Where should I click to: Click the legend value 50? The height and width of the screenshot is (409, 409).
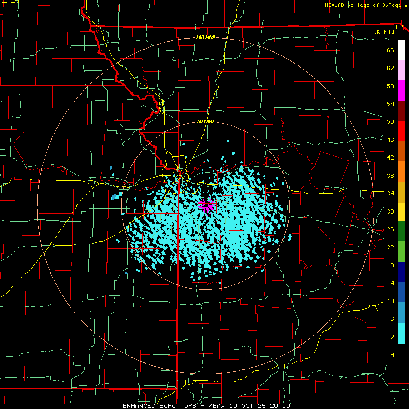(x=390, y=121)
